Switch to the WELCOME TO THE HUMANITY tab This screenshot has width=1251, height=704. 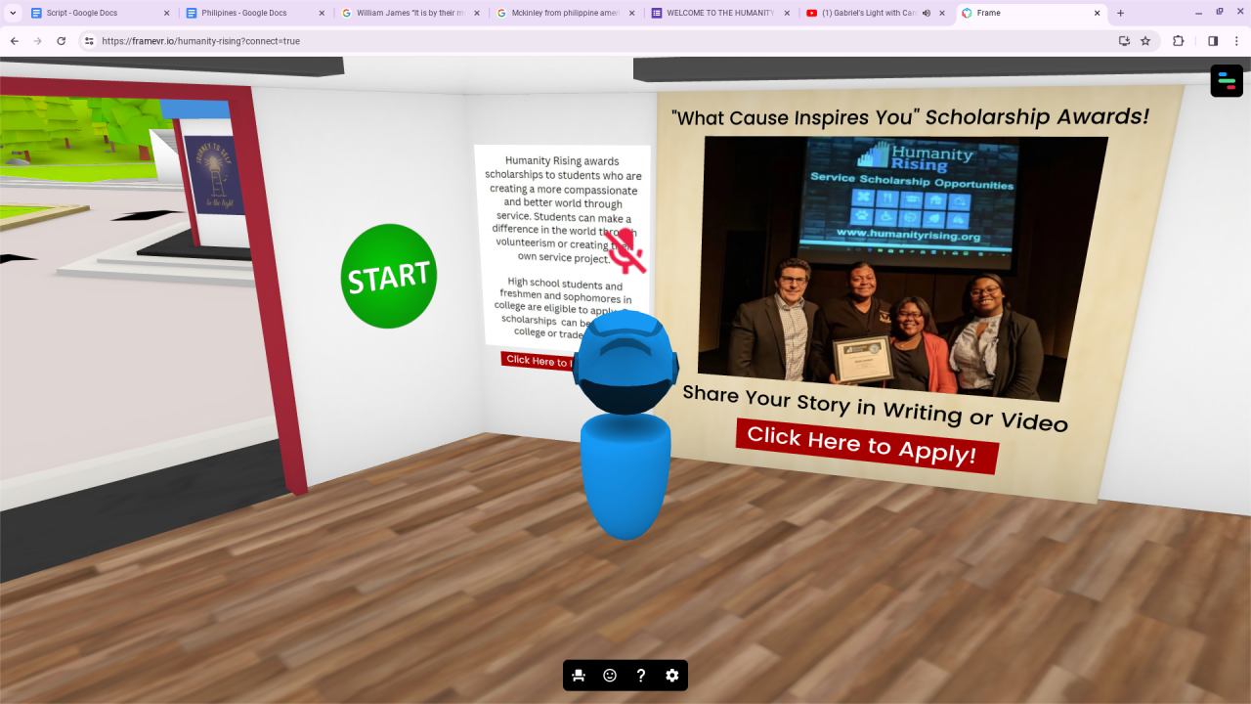(x=720, y=13)
